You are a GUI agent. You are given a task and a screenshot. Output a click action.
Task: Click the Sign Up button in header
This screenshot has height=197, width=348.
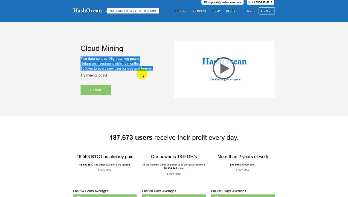266,11
